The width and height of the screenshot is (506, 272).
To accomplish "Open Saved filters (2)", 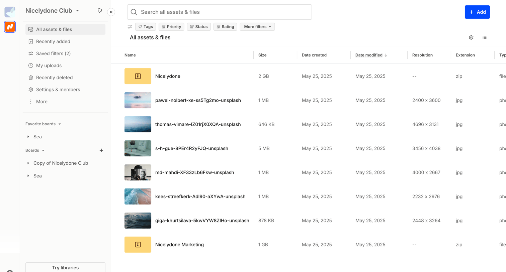I will pos(65,53).
